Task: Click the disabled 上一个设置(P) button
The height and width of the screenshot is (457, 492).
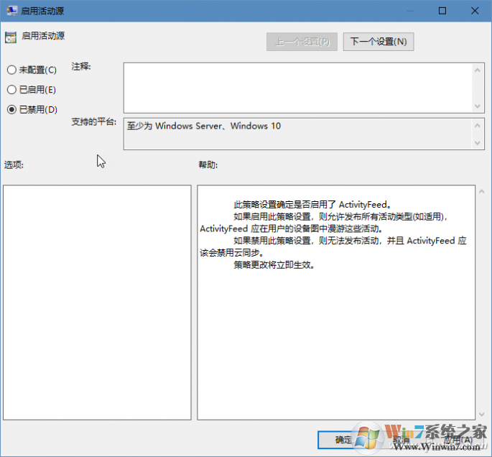Action: 302,42
